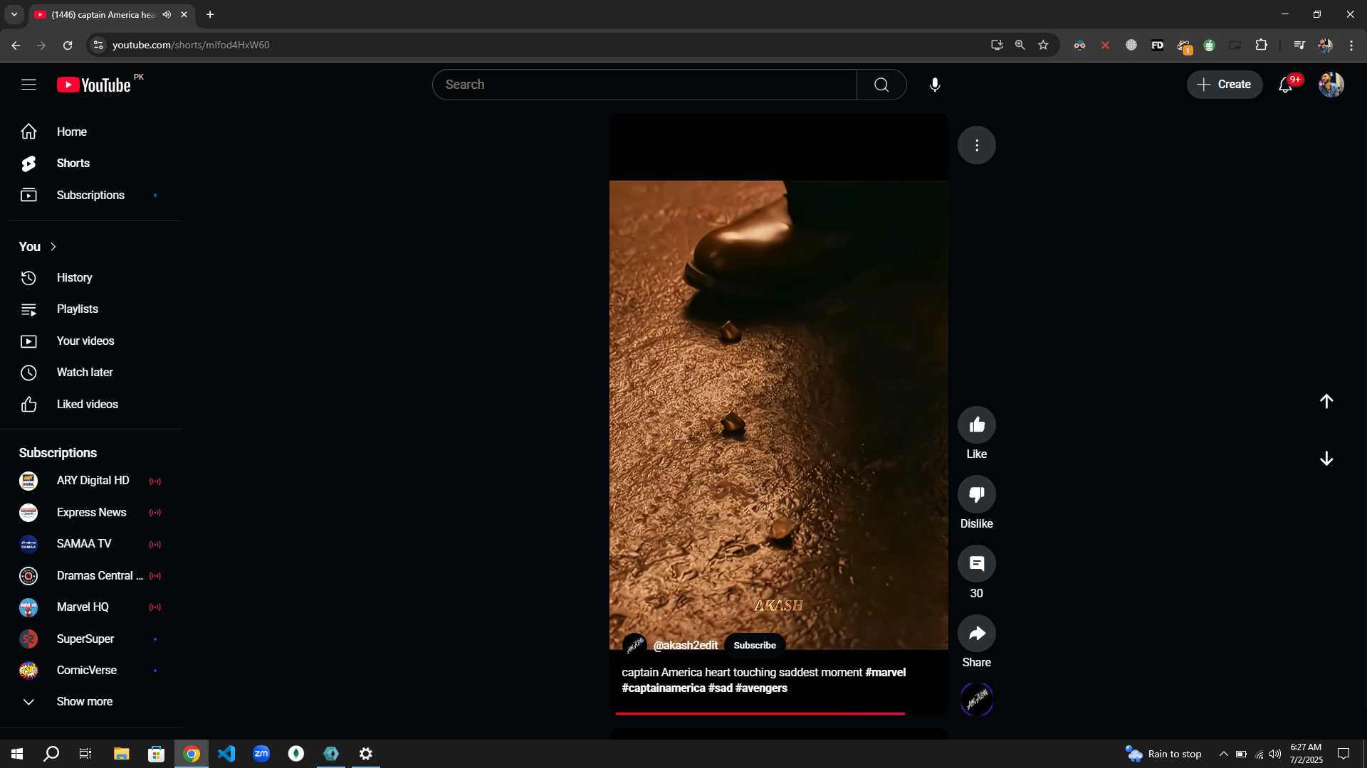Open Your videos in sidebar

(x=90, y=341)
